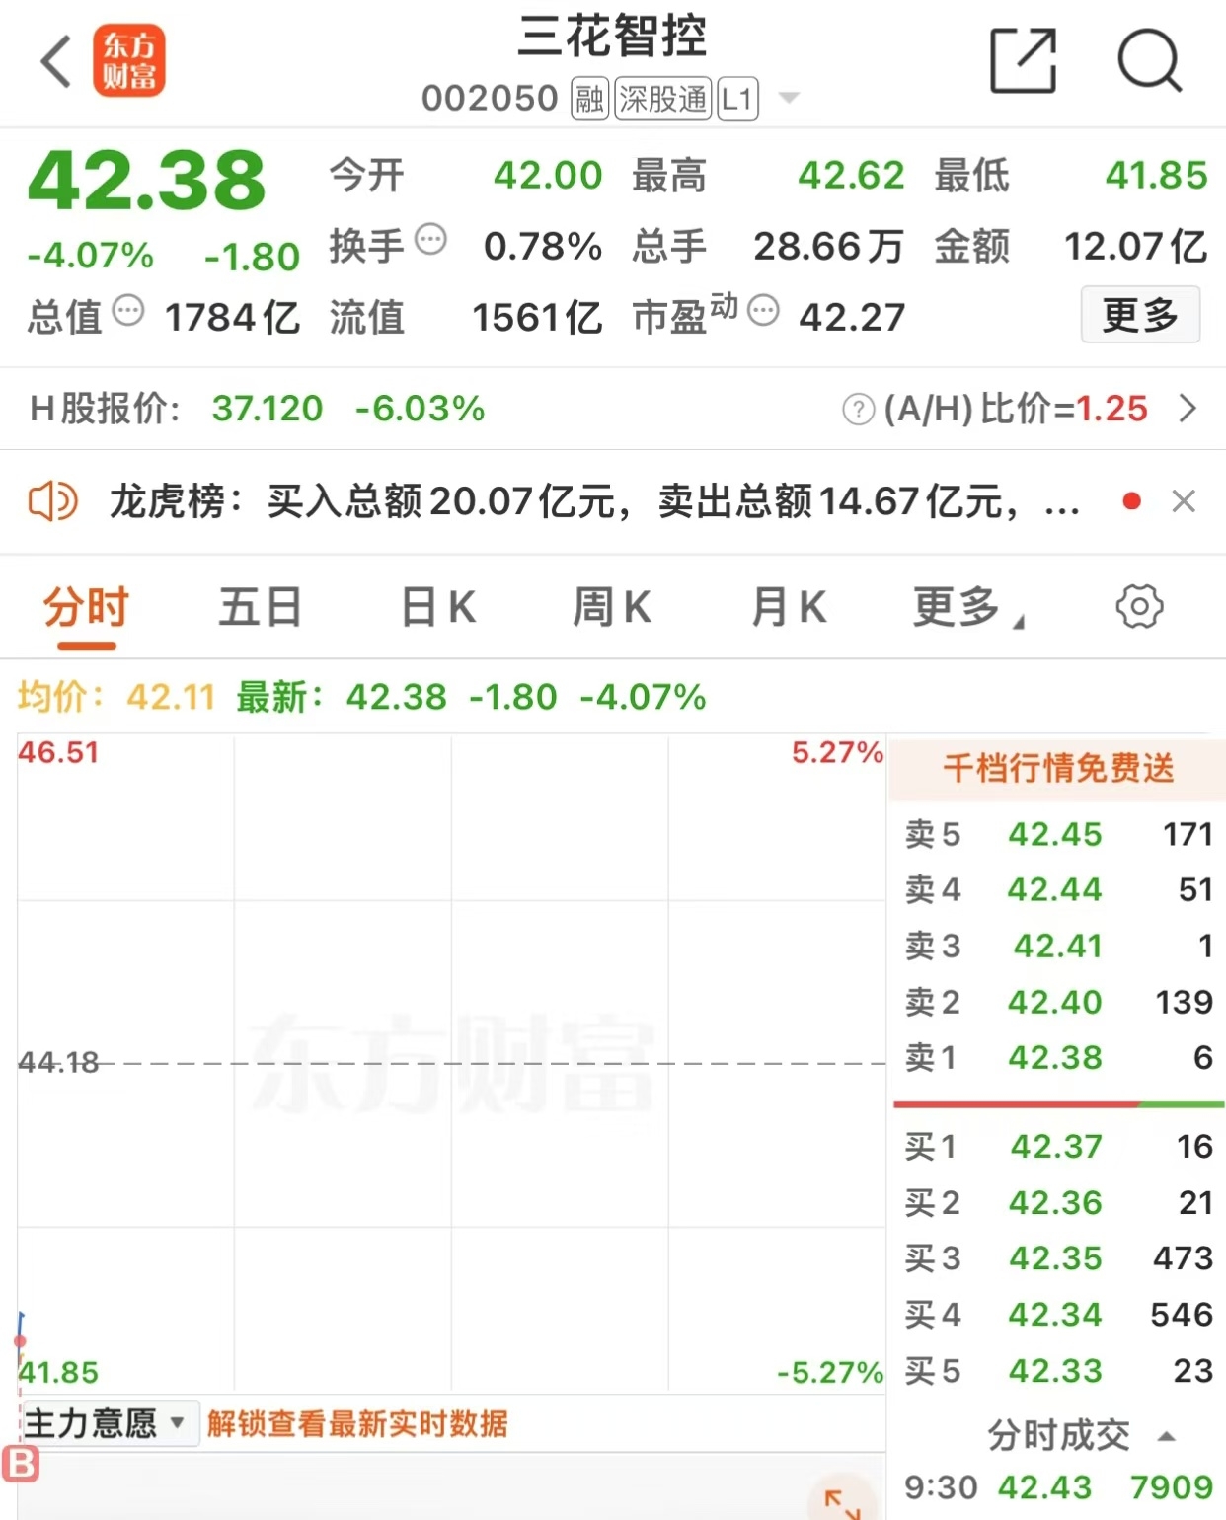Open chart settings gear icon
The image size is (1226, 1520).
[1139, 606]
